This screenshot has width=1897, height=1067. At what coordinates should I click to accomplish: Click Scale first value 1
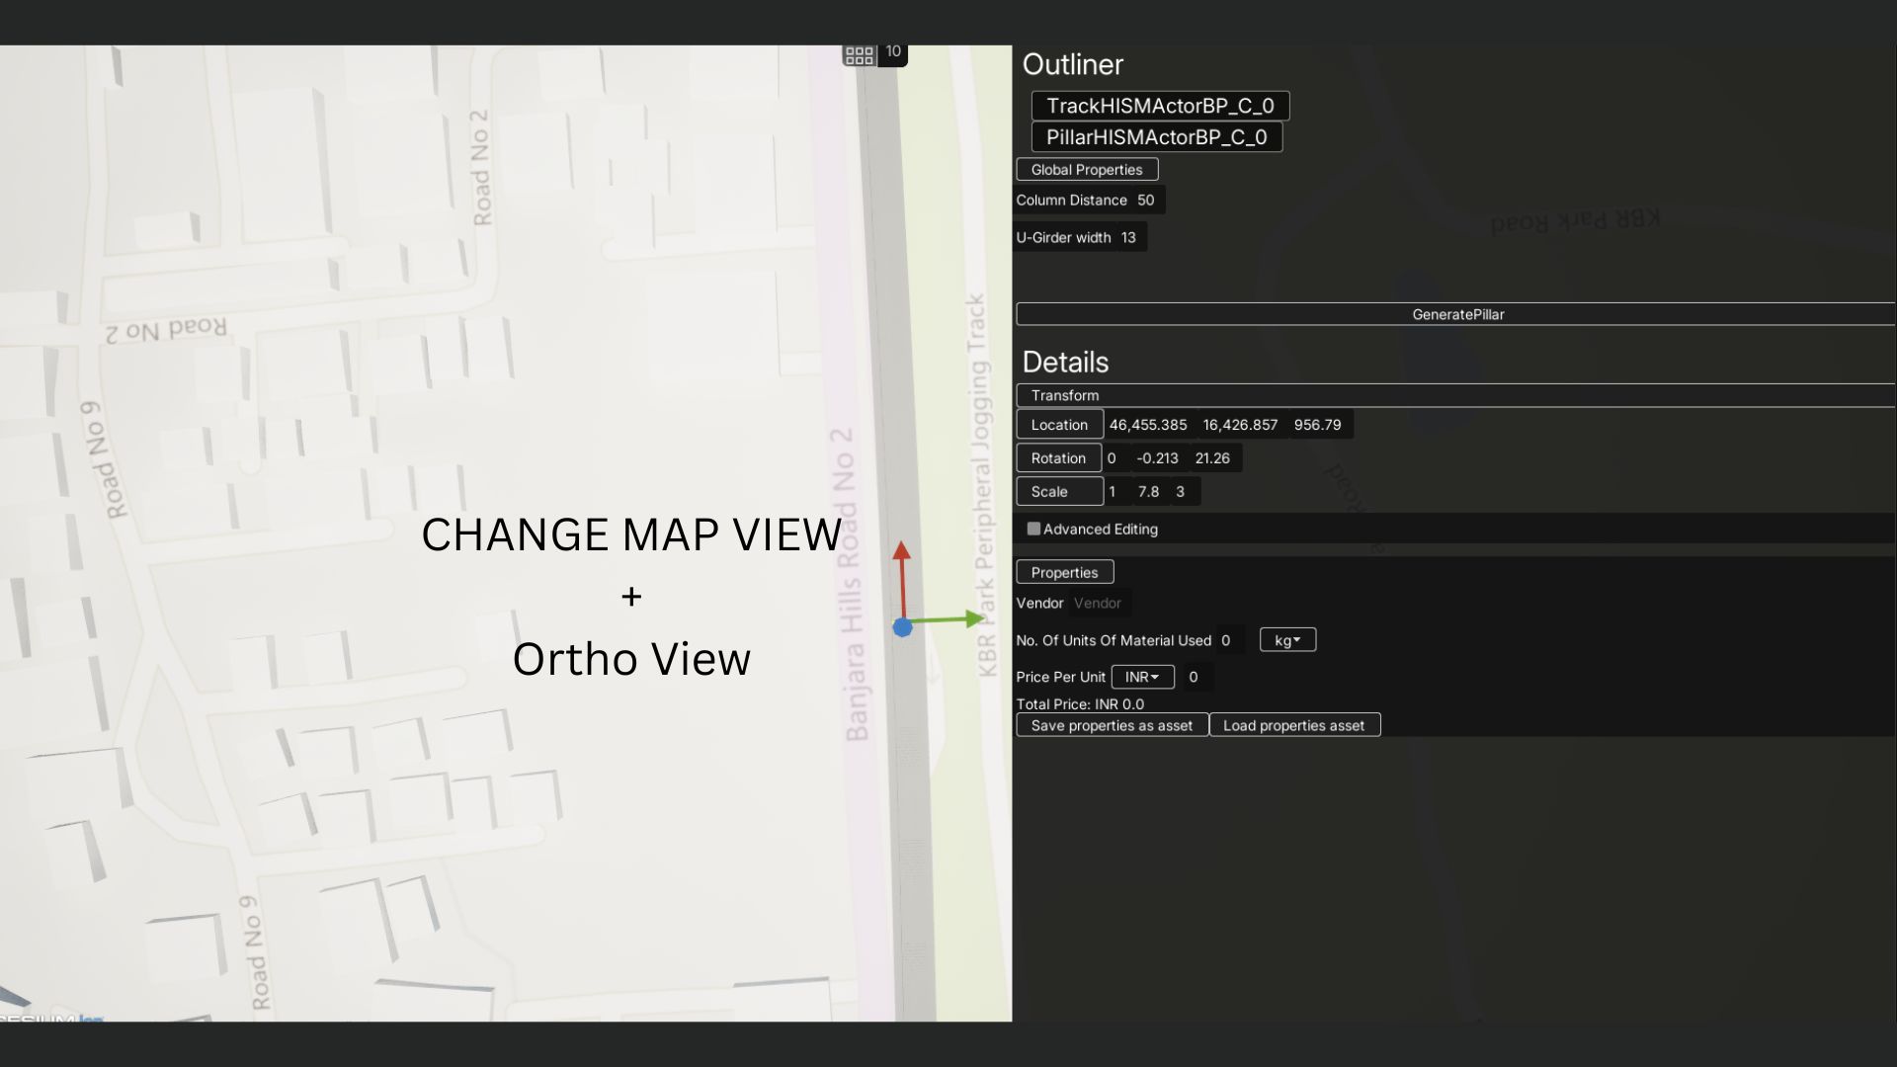(x=1113, y=492)
